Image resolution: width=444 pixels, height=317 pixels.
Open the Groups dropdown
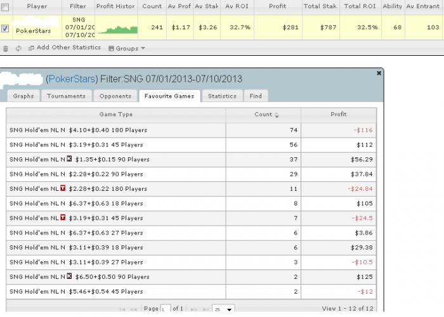click(127, 48)
